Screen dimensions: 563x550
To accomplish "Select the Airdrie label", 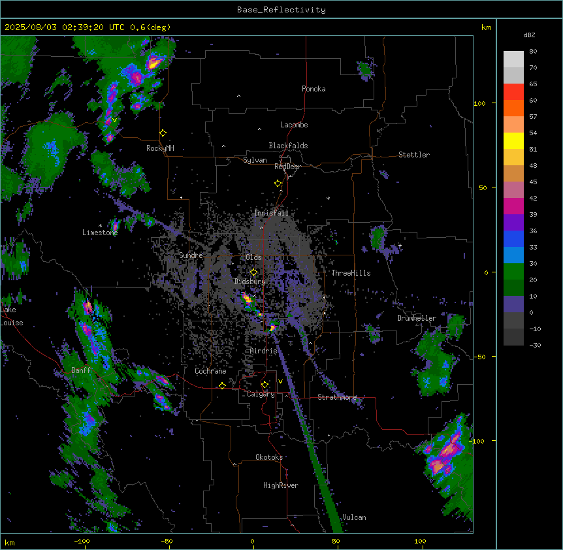I will tap(264, 351).
